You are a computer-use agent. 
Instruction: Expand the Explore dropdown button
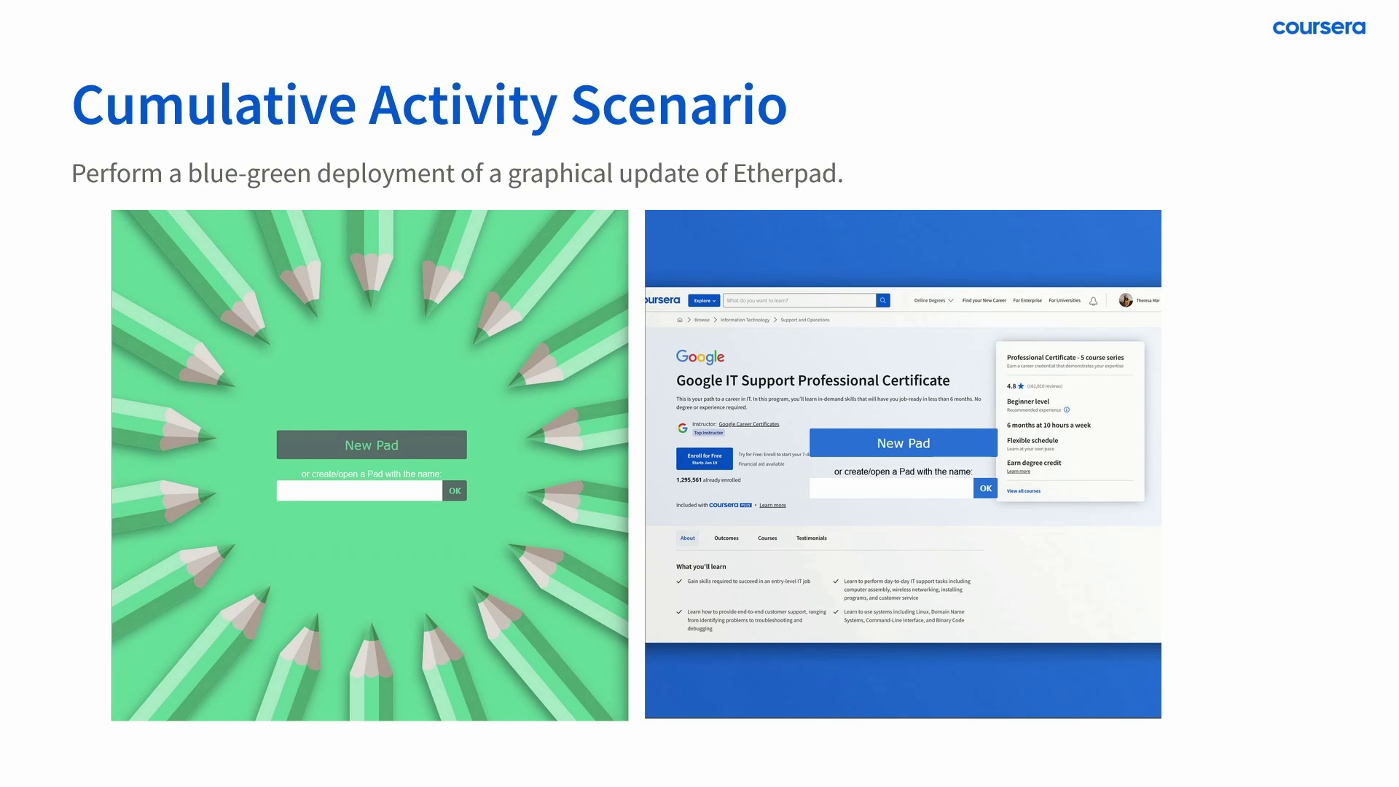(704, 300)
